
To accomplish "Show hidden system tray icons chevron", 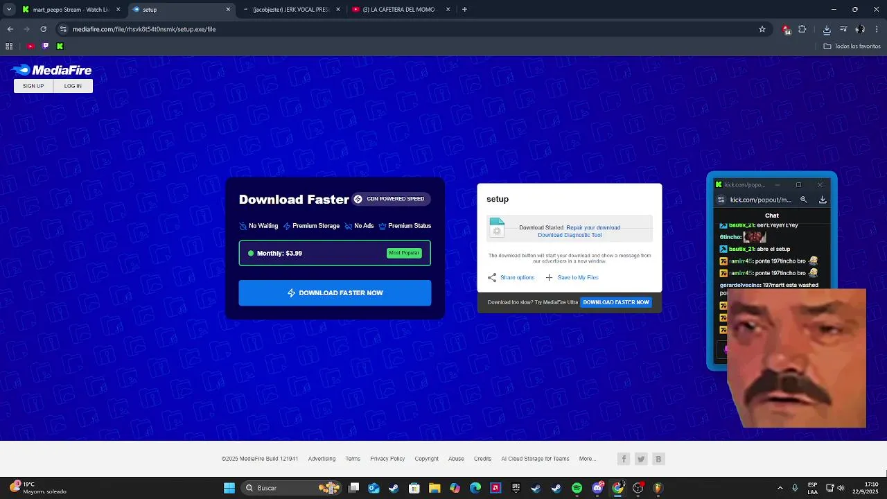I will pos(780,488).
